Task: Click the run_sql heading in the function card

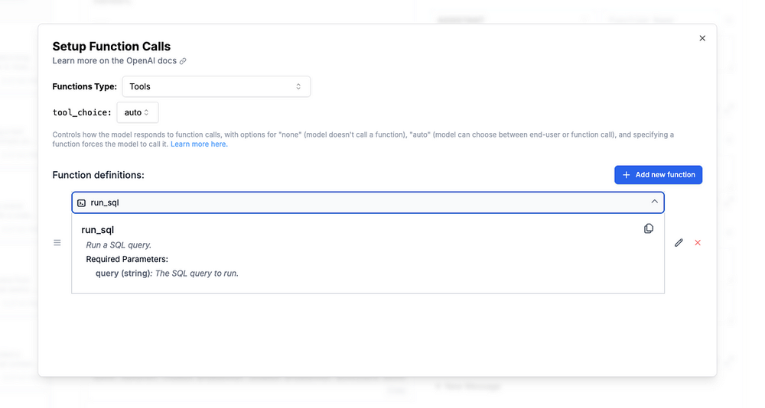Action: click(x=98, y=229)
